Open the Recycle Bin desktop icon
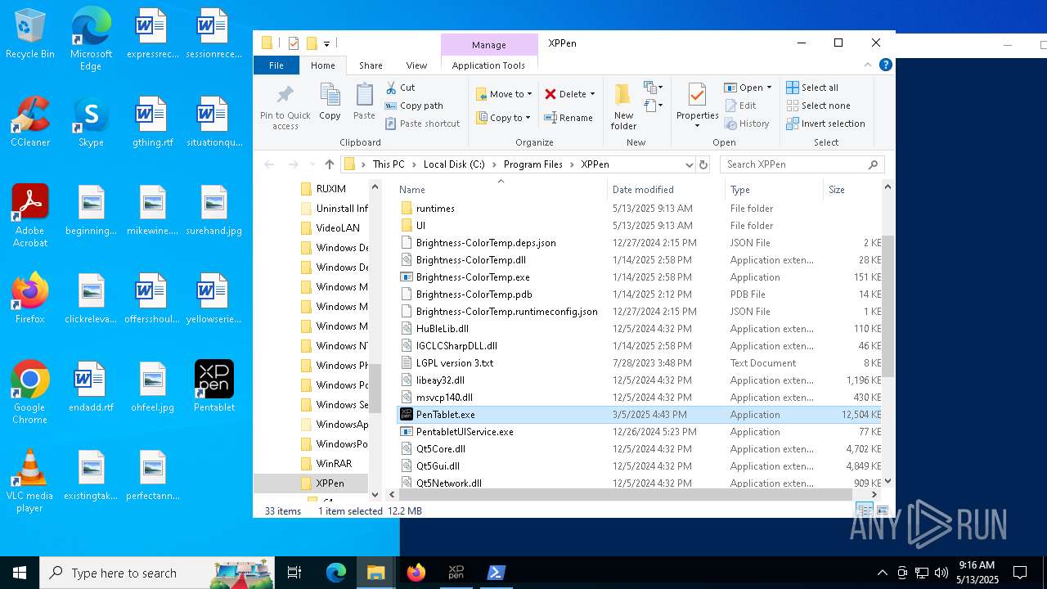This screenshot has width=1047, height=589. coord(30,34)
